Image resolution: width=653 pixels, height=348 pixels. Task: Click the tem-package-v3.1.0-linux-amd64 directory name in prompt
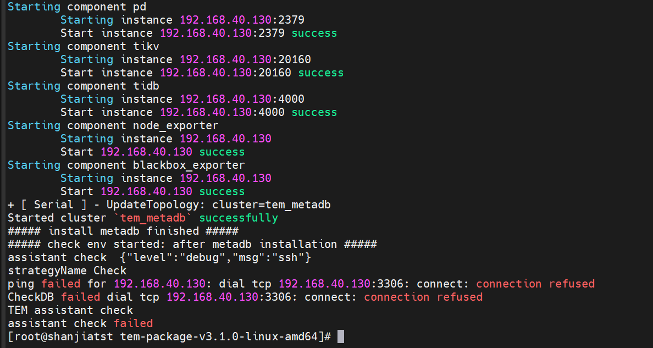[x=219, y=336]
